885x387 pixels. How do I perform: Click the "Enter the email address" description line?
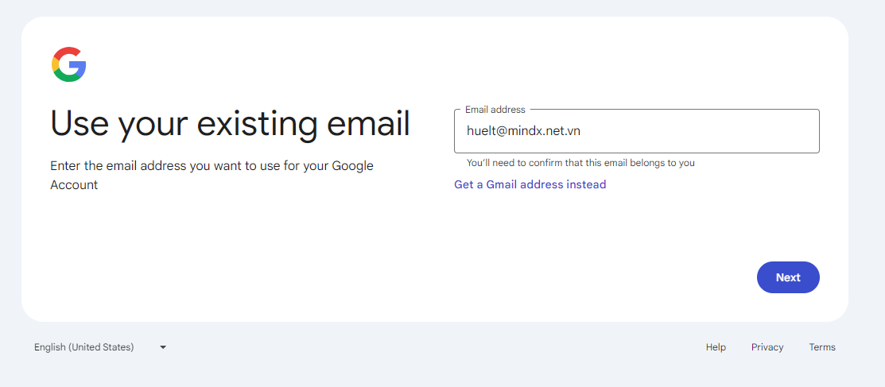(x=212, y=166)
